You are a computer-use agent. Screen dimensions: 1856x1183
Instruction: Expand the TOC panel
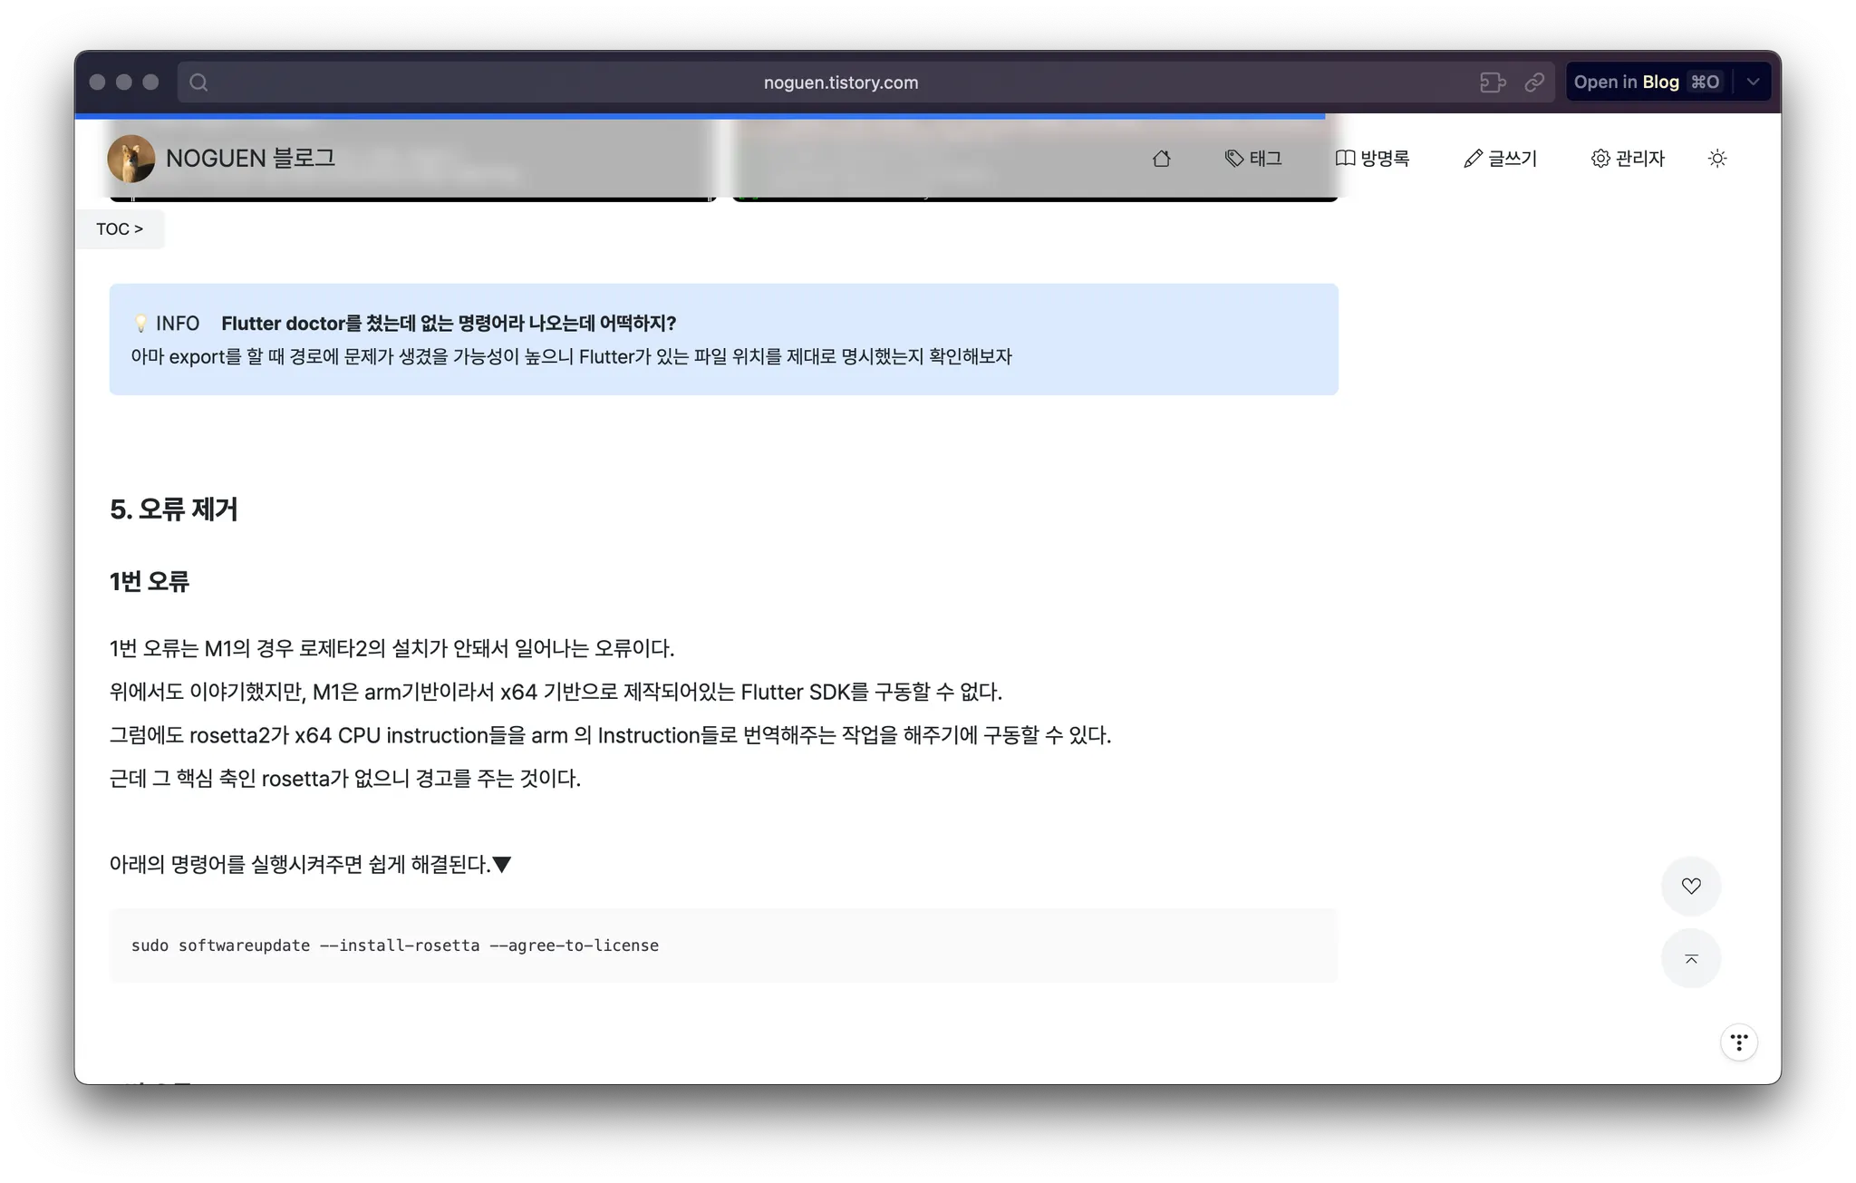[120, 229]
